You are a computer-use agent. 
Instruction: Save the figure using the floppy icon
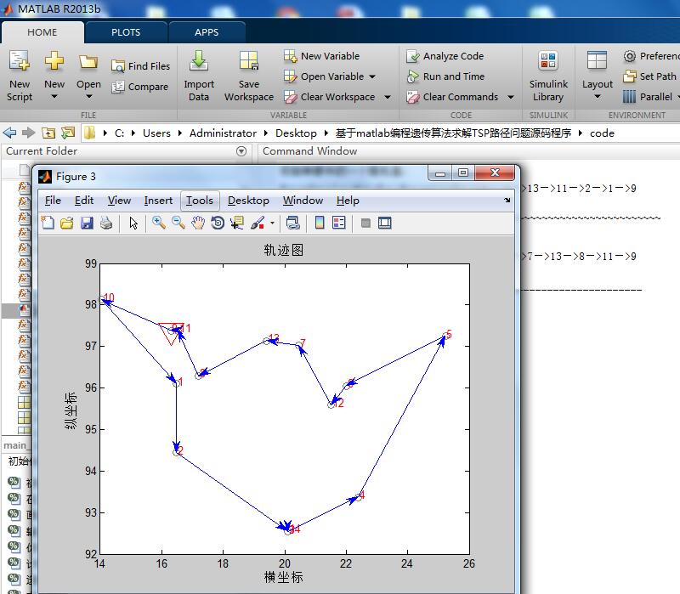pyautogui.click(x=87, y=223)
